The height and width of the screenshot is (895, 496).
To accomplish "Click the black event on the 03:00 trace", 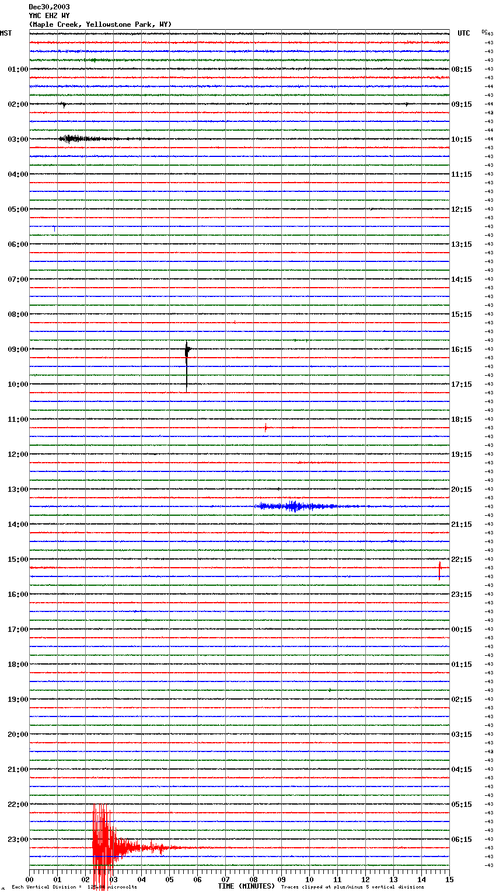I will point(82,139).
